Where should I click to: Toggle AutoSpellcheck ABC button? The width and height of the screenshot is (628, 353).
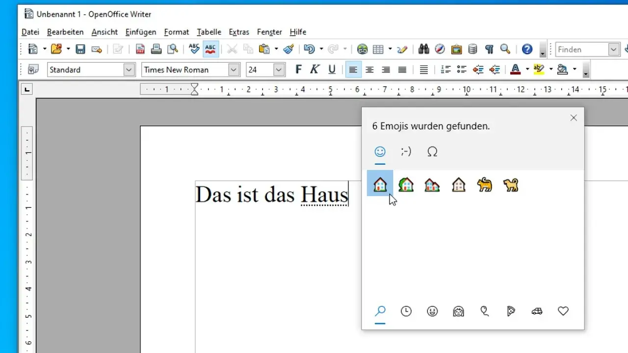(210, 49)
